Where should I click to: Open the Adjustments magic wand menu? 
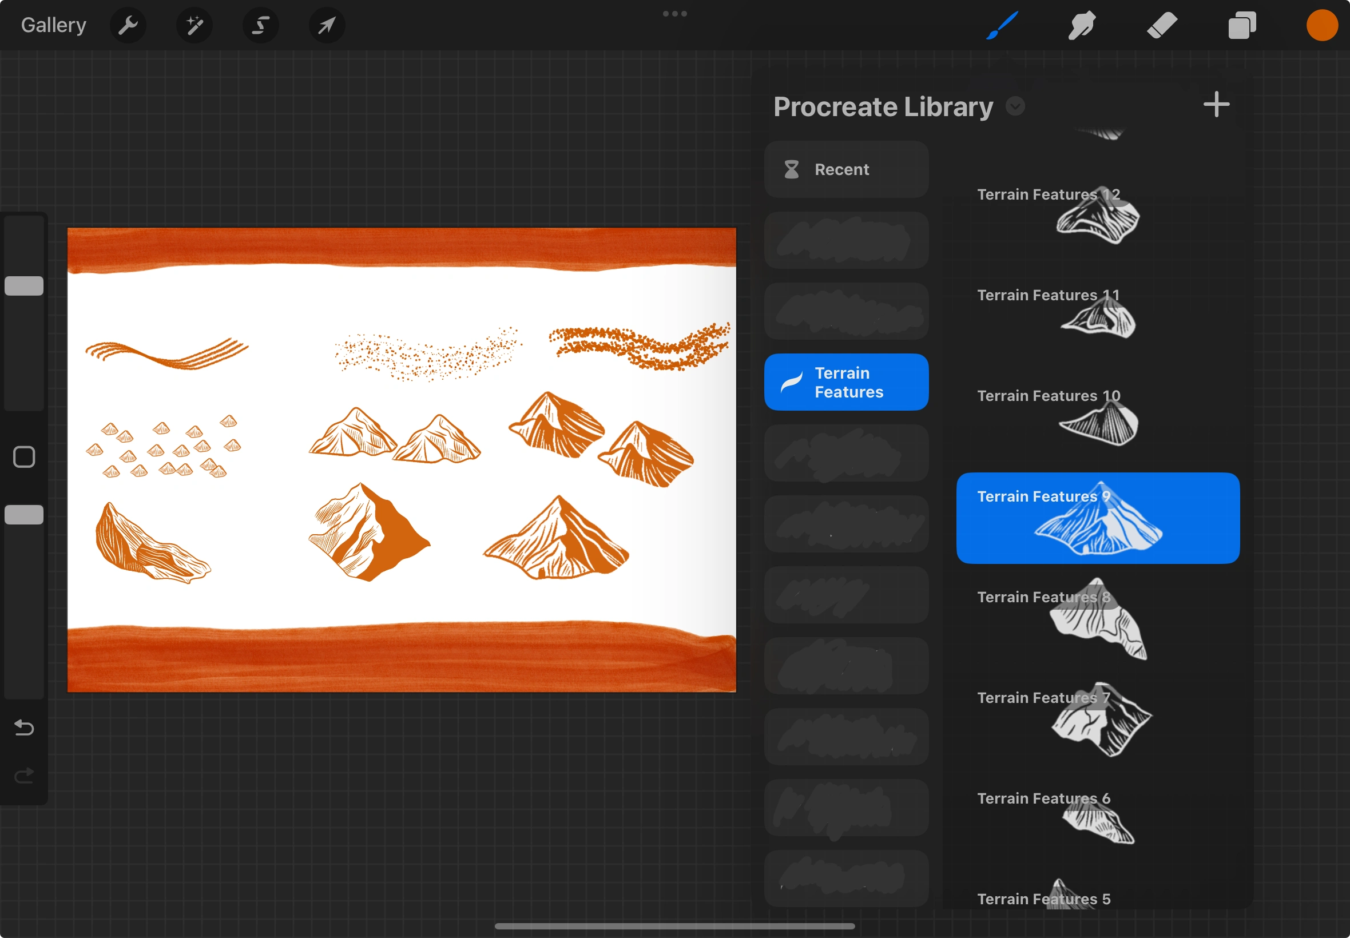coord(194,25)
